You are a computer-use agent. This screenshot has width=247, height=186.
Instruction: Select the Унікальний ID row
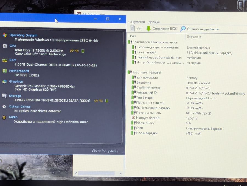click(x=187, y=93)
